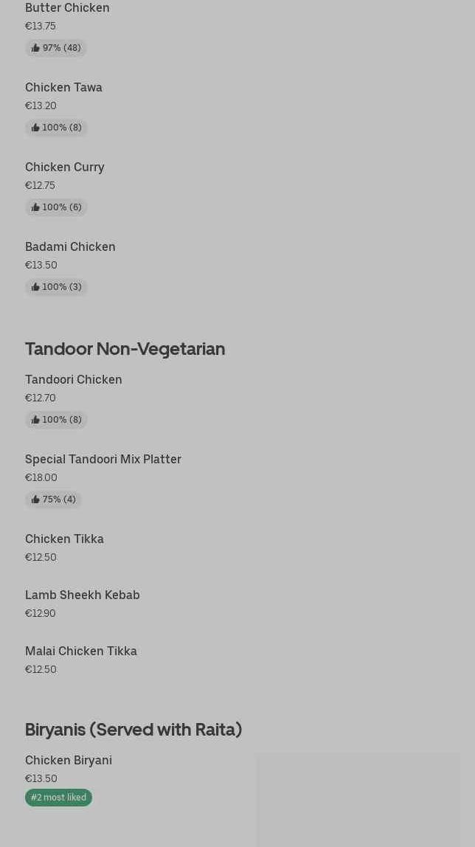
Task: Choose Badami Chicken from the menu
Action: tap(70, 247)
